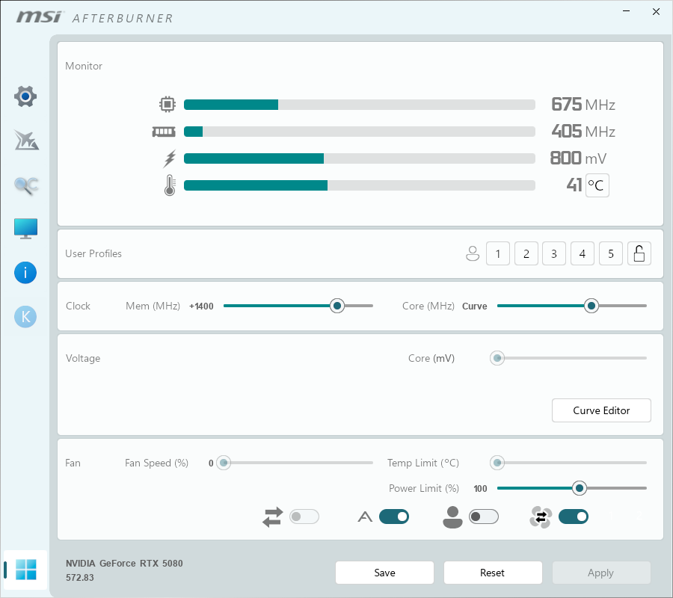Click the profile lock icon
Image resolution: width=673 pixels, height=598 pixels.
coord(639,254)
